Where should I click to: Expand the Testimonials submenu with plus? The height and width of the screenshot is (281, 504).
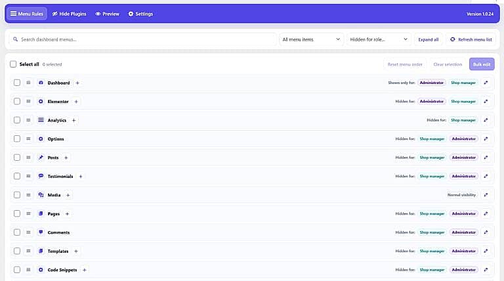point(81,177)
